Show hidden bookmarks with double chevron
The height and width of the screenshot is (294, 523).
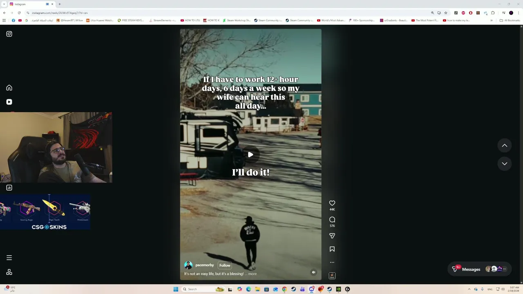point(492,20)
